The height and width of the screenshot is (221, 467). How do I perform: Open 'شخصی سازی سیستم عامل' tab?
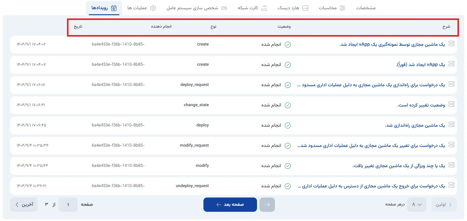(x=197, y=8)
